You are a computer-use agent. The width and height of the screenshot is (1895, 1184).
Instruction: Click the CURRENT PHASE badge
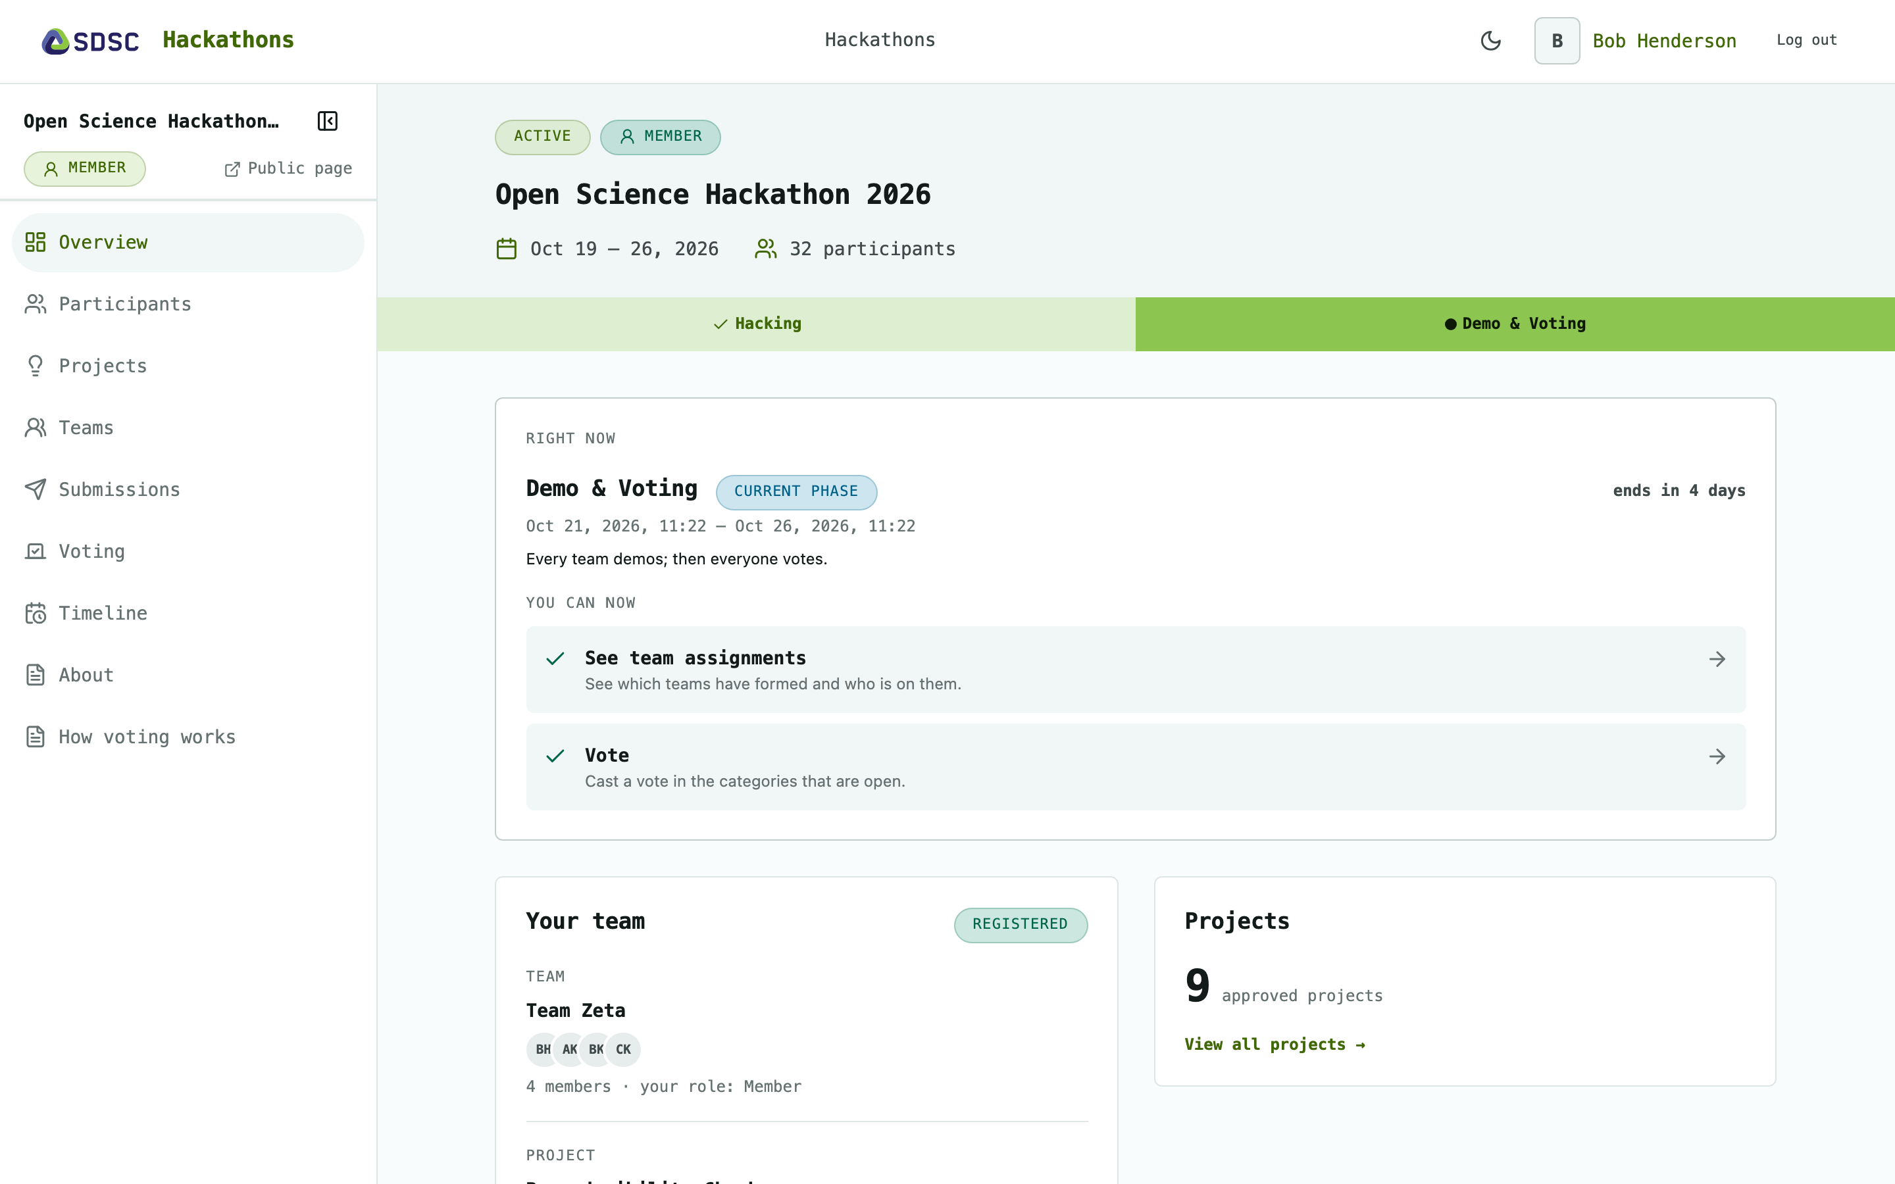pyautogui.click(x=796, y=493)
